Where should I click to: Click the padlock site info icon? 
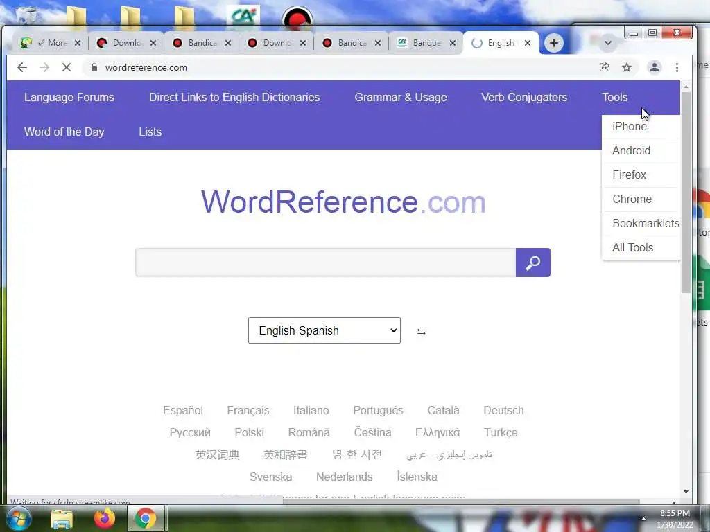[x=94, y=67]
